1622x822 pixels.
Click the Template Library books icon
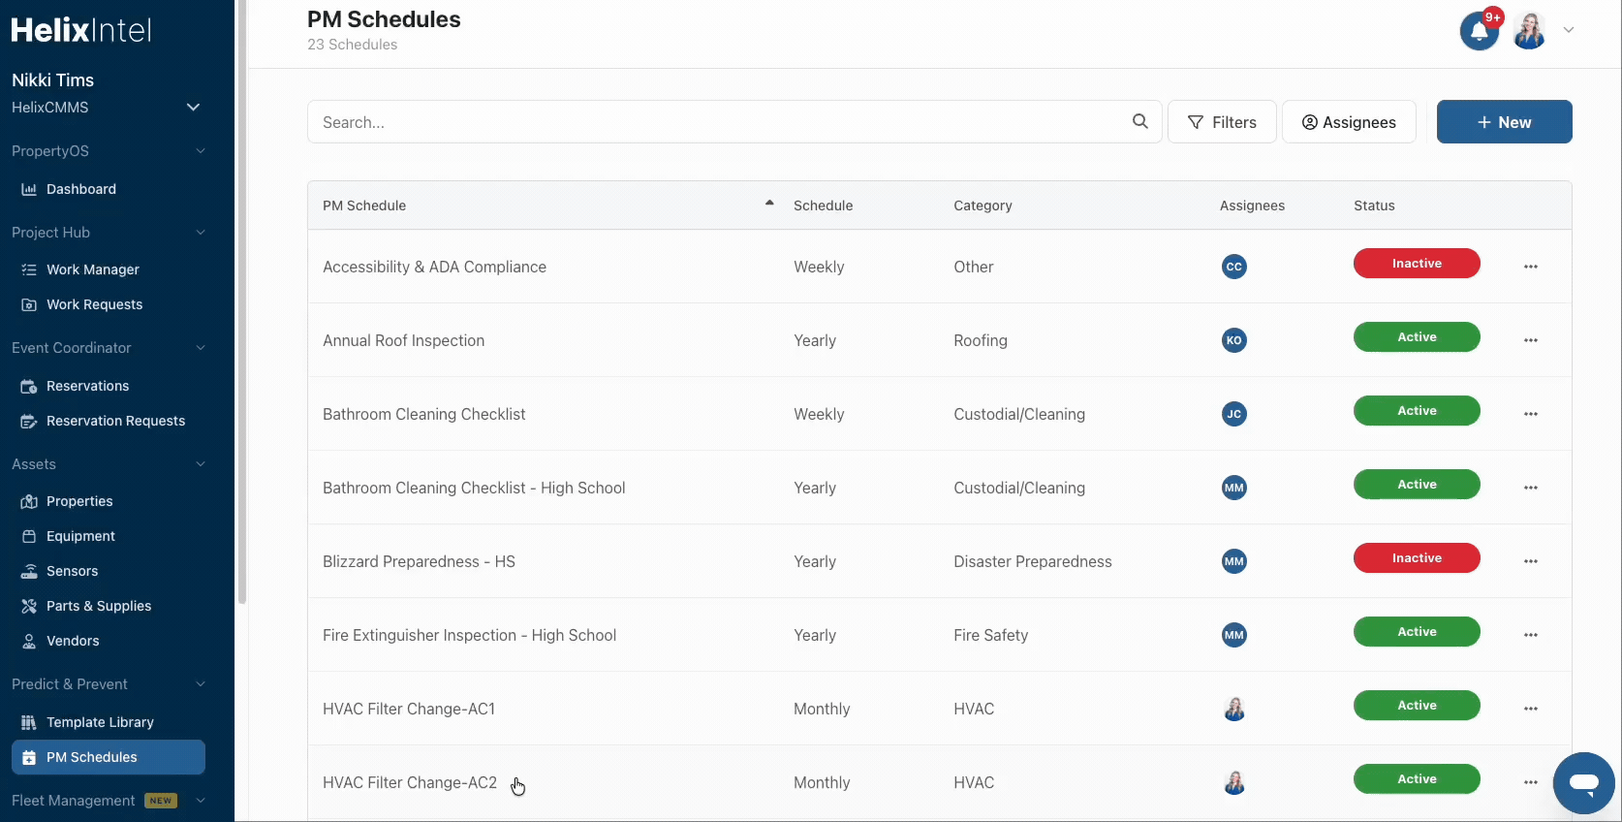point(29,722)
